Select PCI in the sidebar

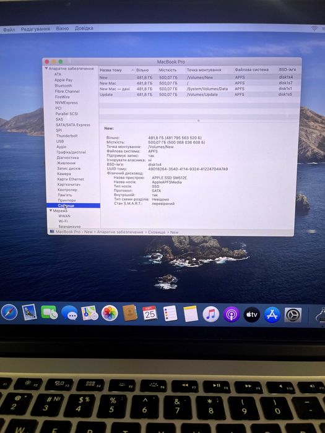pyautogui.click(x=58, y=108)
